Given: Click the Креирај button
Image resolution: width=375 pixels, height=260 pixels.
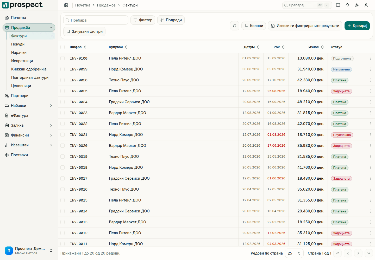Looking at the screenshot, I should [x=357, y=26].
